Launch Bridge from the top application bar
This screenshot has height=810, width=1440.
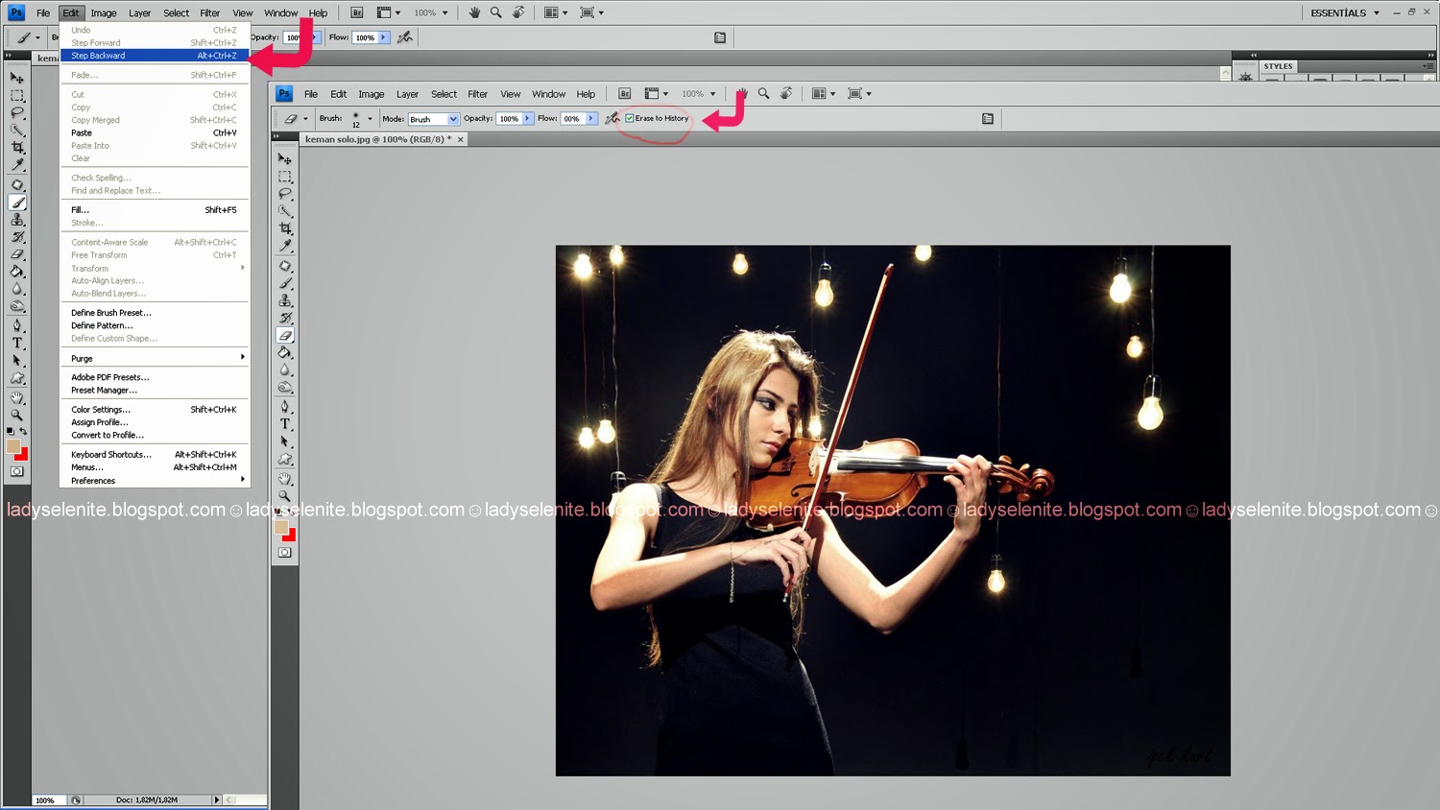coord(357,12)
